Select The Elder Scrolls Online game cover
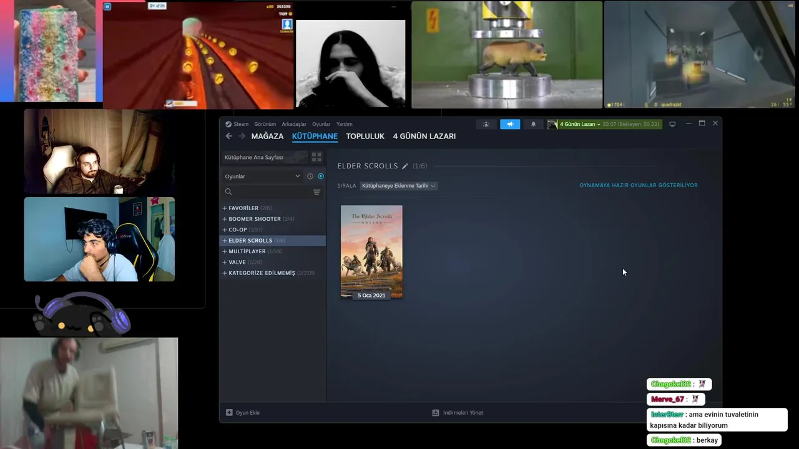Viewport: 799px width, 449px height. tap(371, 252)
